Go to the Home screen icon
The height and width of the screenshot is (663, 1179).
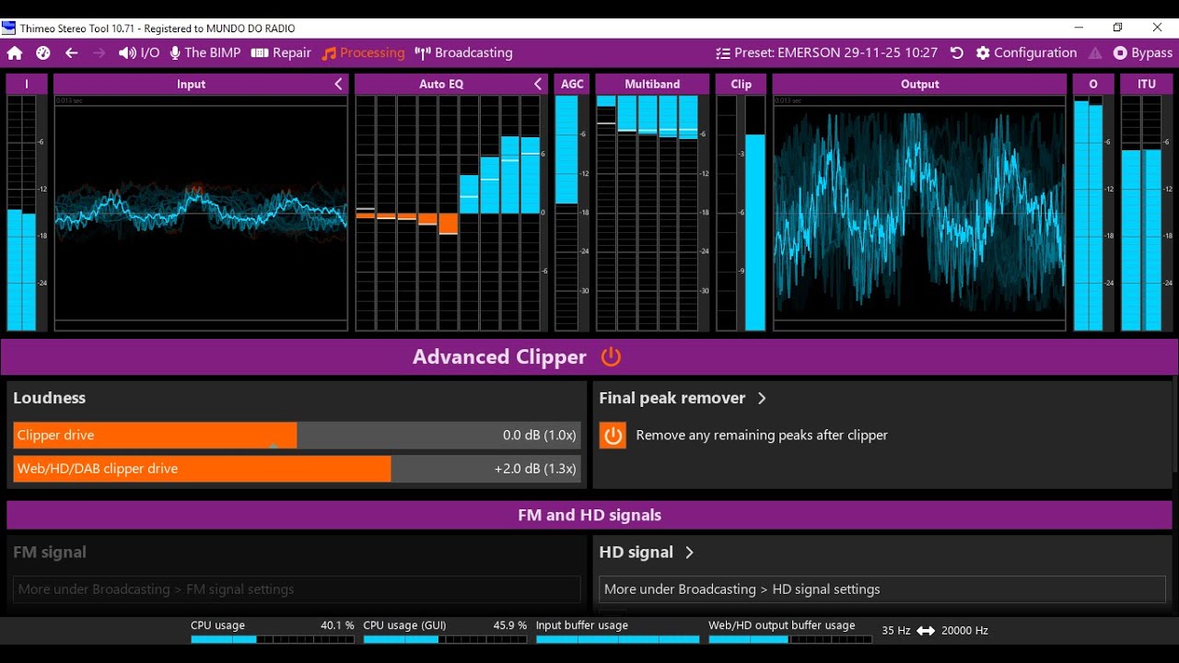[x=15, y=53]
